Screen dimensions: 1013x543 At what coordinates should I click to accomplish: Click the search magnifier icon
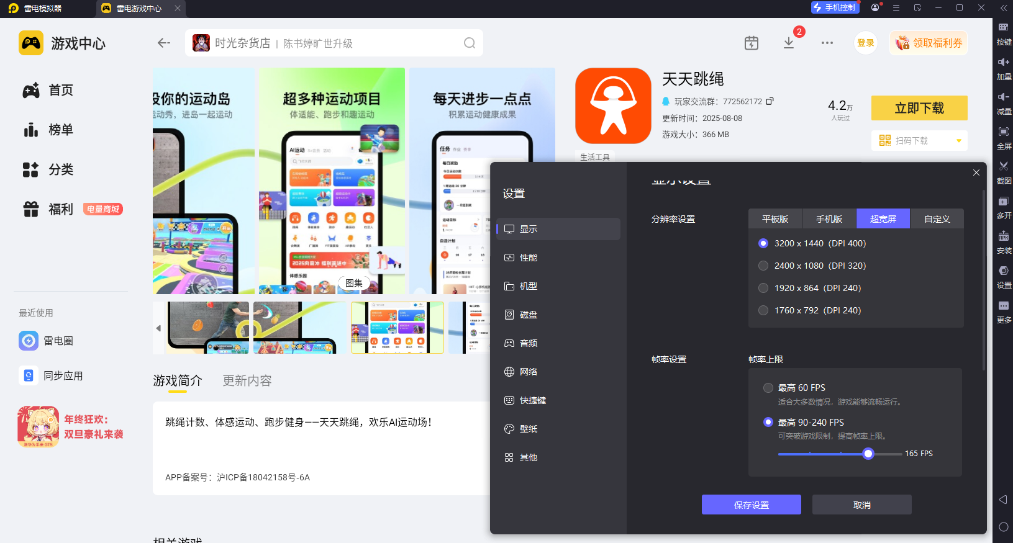point(470,43)
